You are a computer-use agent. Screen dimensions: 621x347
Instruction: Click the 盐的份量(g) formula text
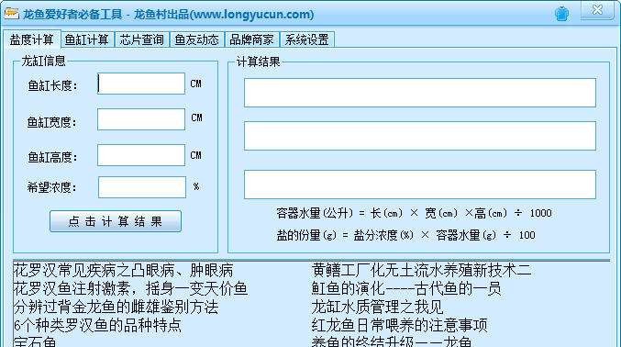coord(406,235)
